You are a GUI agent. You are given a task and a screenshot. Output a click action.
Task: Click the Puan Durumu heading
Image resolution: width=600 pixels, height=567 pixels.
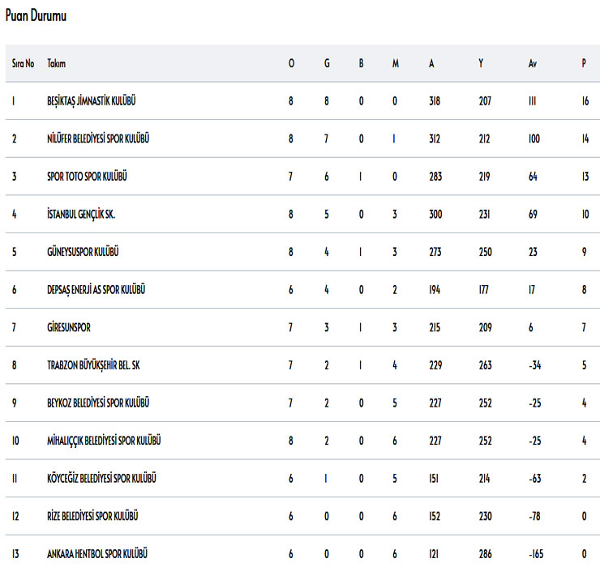tap(36, 16)
